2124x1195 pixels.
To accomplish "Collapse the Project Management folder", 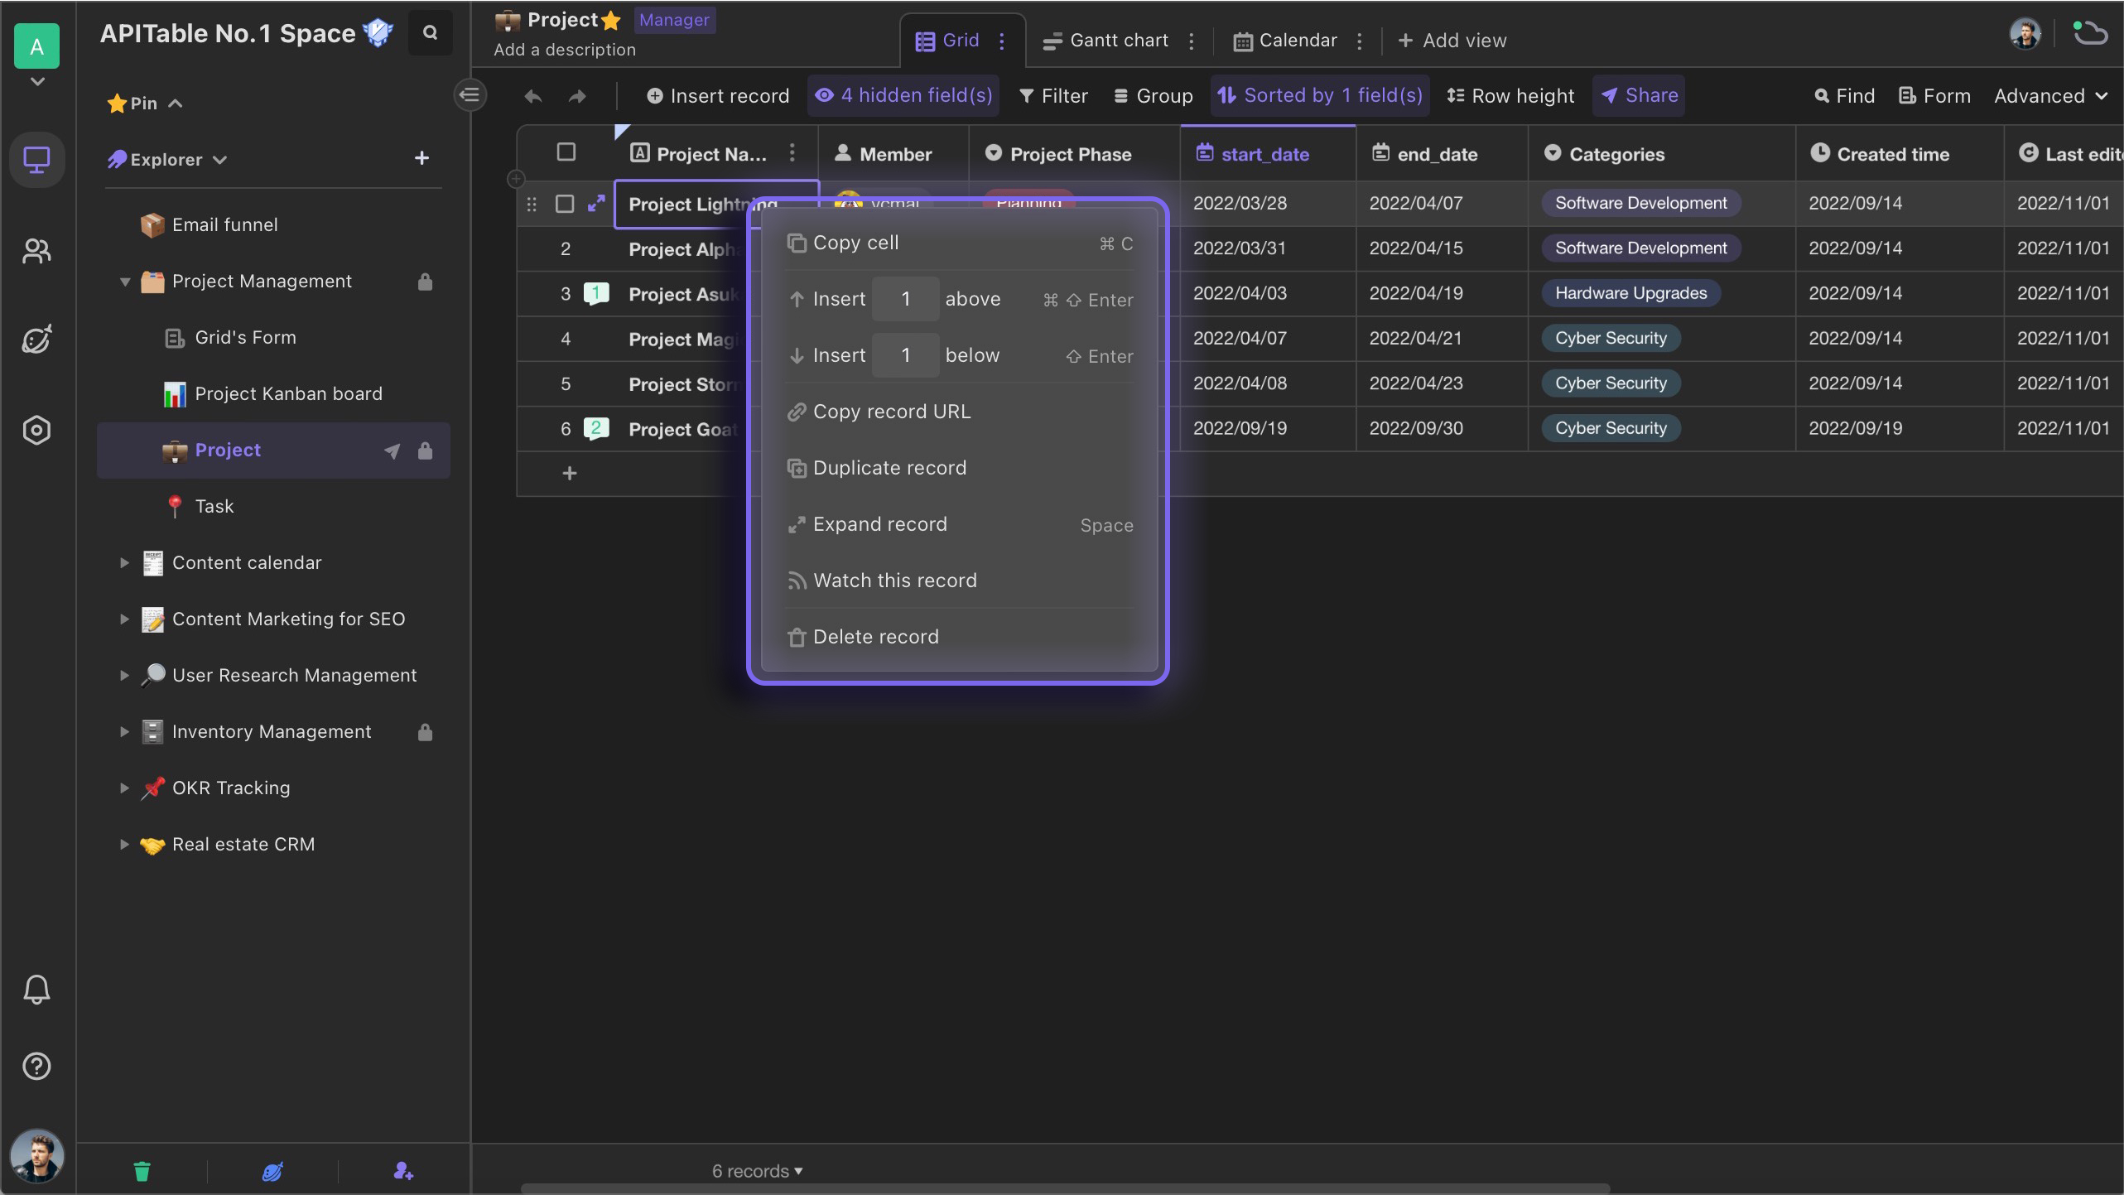I will [125, 282].
